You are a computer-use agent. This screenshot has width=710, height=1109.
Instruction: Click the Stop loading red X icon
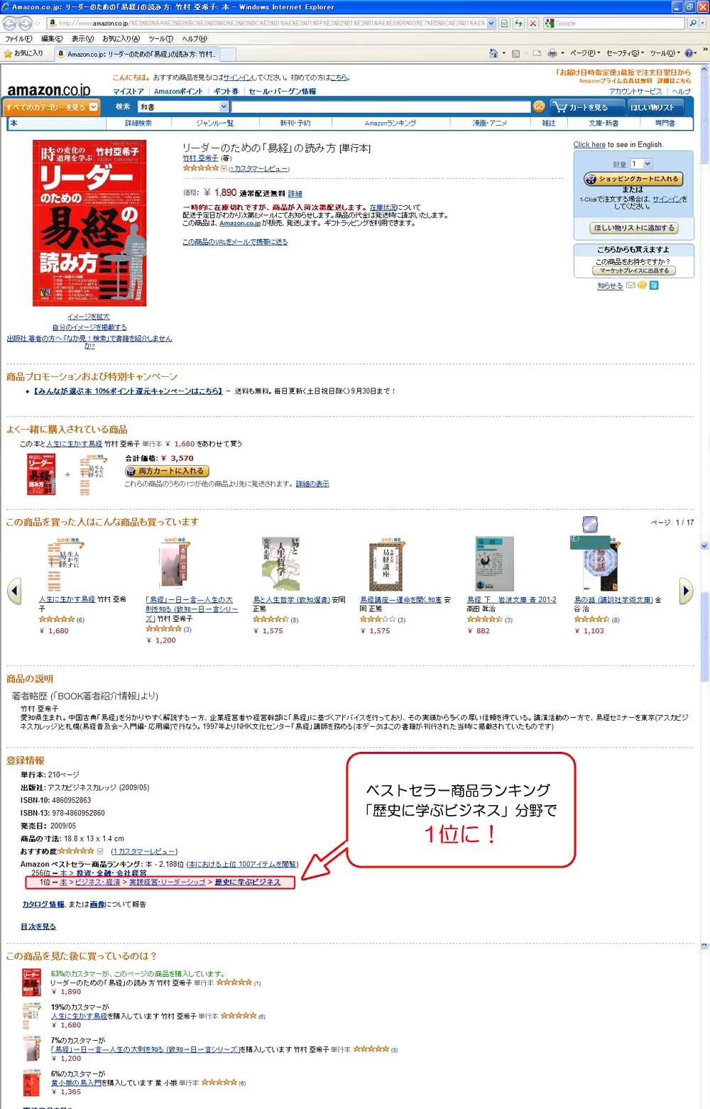(532, 23)
